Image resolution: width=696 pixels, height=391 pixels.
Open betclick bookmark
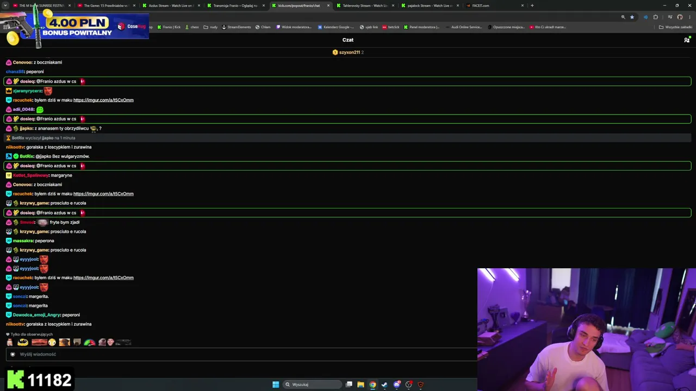[391, 27]
